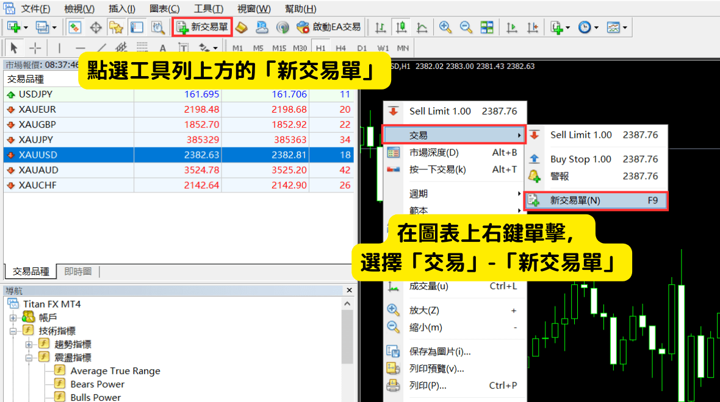This screenshot has height=402, width=720.
Task: Draw a horizontal line tool icon
Action: click(80, 48)
